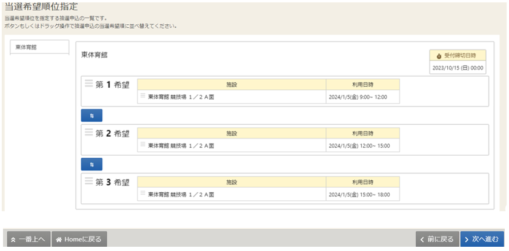This screenshot has width=509, height=251.
Task: Click the drag handle beside 第1希望
Action: point(88,83)
